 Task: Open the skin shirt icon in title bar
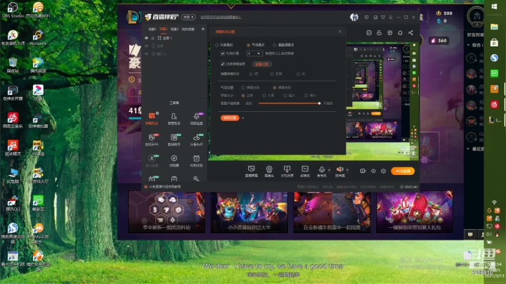click(x=383, y=17)
